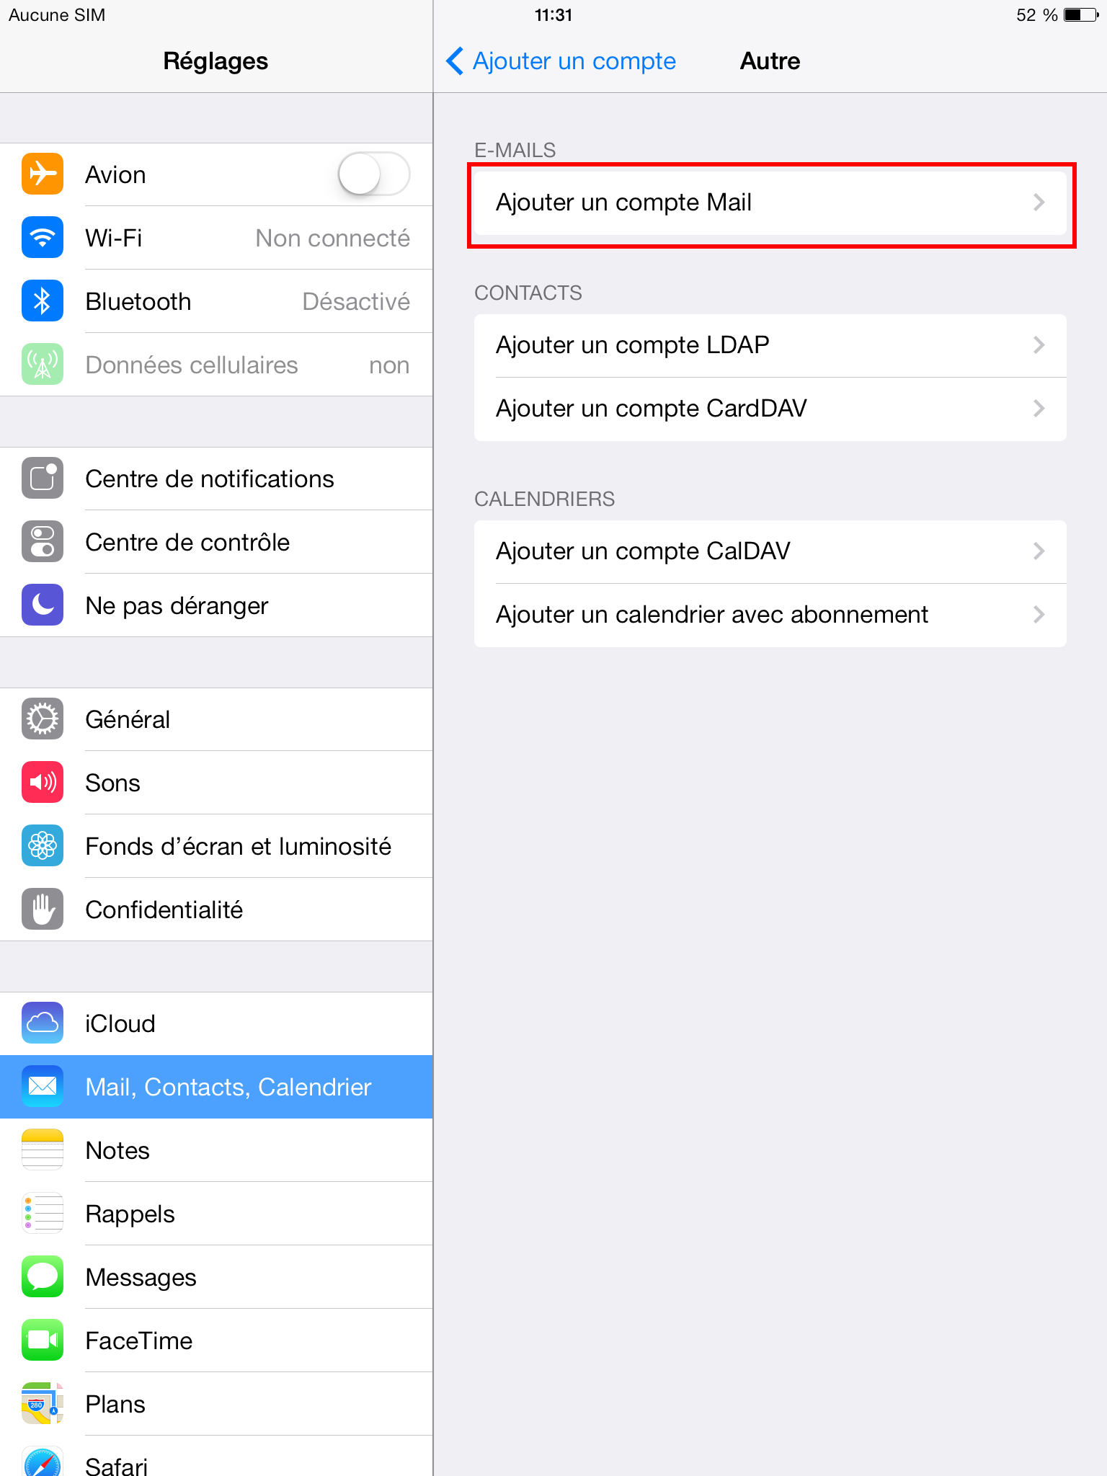Expand Ajouter un compte LDAP chevron
This screenshot has width=1107, height=1476.
(x=1039, y=345)
